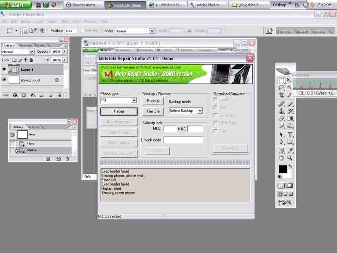Tick the Flex firmware checkbox
Viewport: 337px width, 253px height.
[x=215, y=131]
